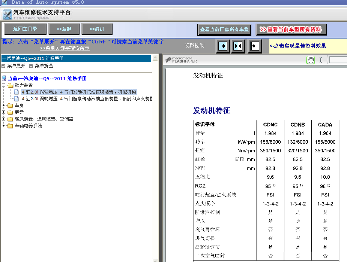The height and width of the screenshot is (262, 347).
Task: Click the 标识字母 table header
Action: pos(205,124)
